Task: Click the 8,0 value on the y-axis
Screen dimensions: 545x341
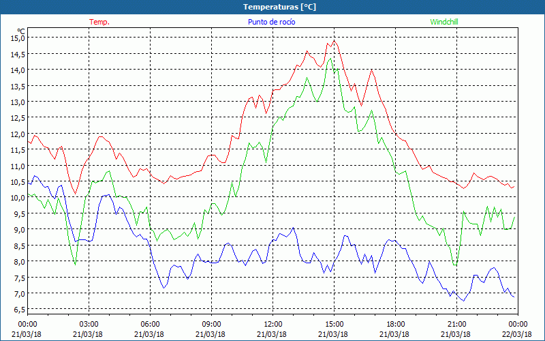Action: [20, 261]
